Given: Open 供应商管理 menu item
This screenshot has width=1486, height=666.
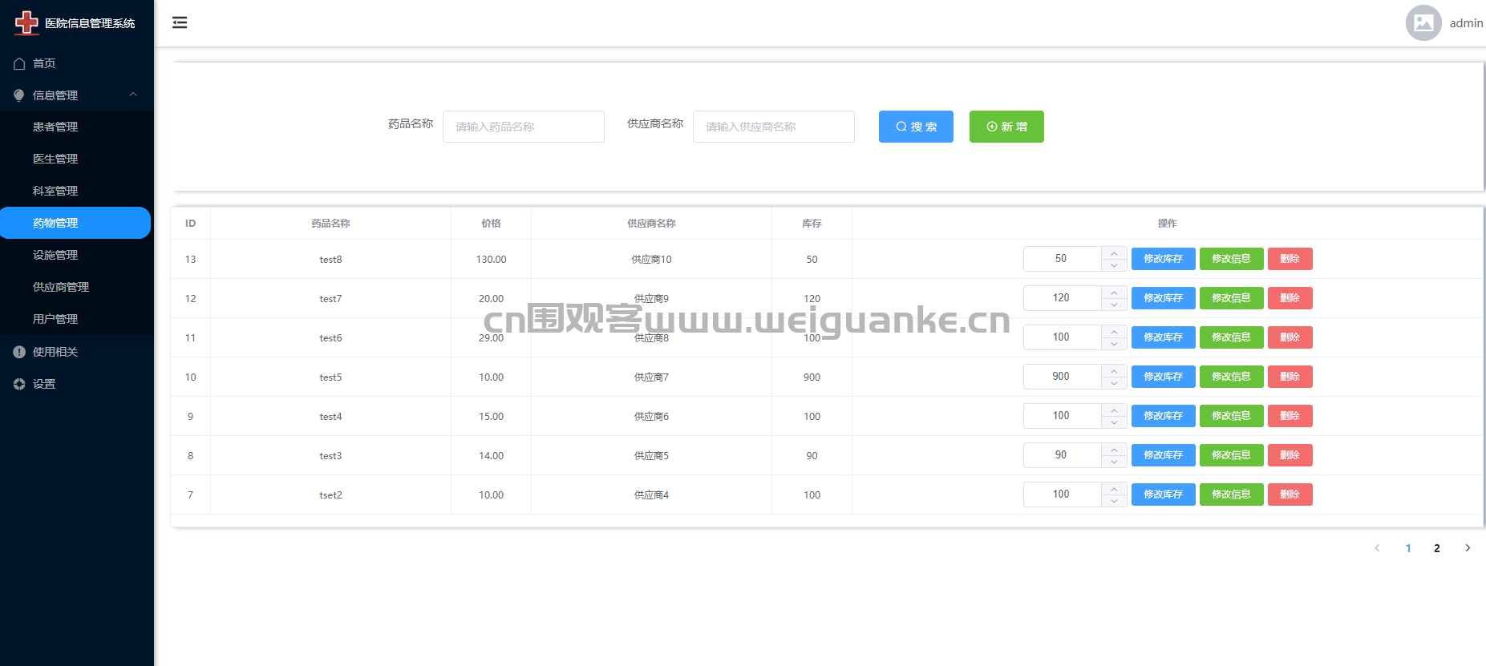Looking at the screenshot, I should pyautogui.click(x=61, y=287).
